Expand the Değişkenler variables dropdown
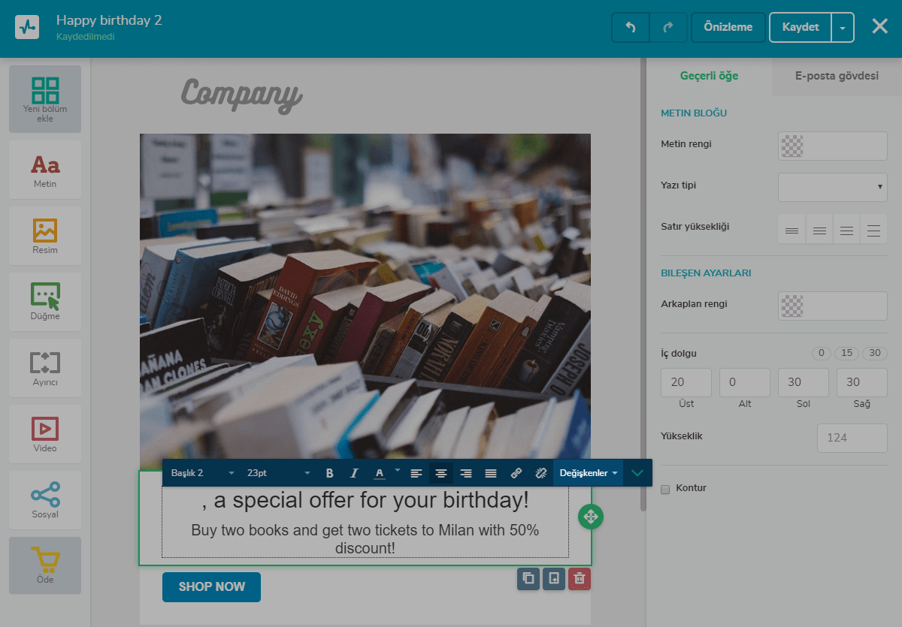This screenshot has height=627, width=902. [588, 473]
